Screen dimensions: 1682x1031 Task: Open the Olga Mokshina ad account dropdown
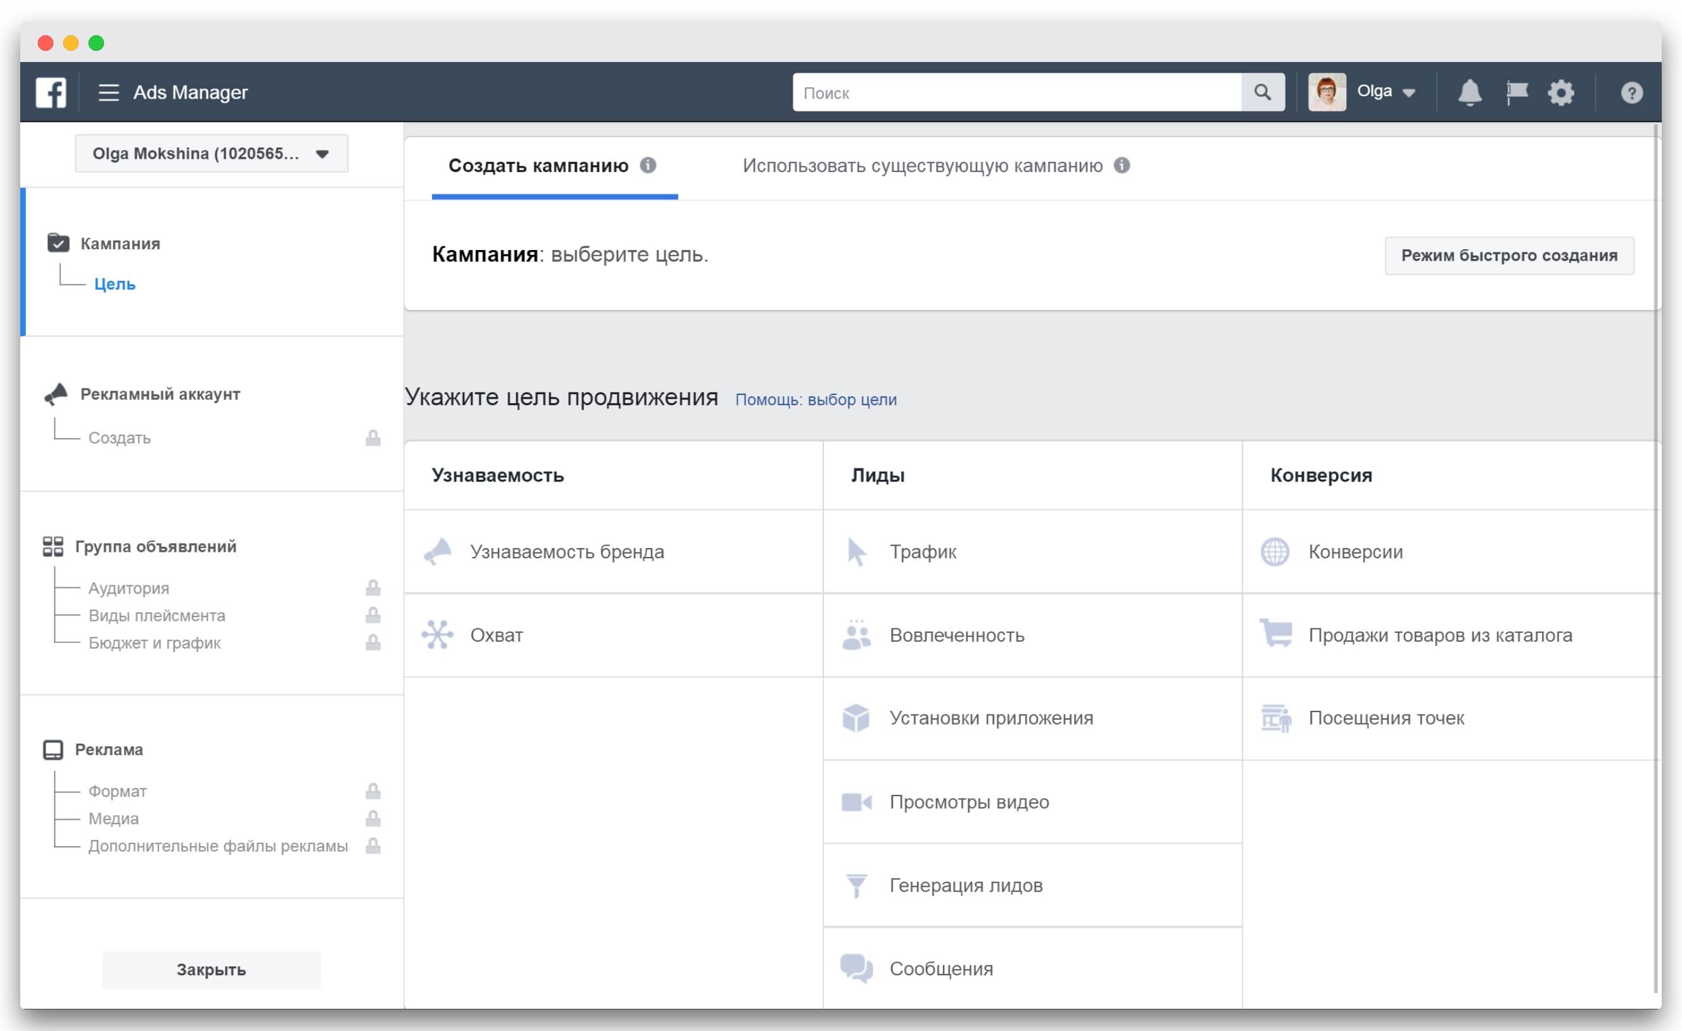[212, 154]
